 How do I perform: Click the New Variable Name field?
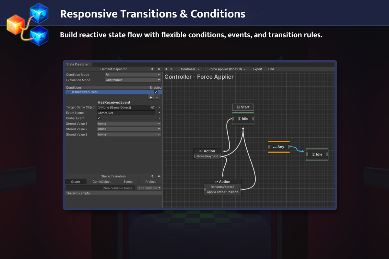pyautogui.click(x=100, y=188)
